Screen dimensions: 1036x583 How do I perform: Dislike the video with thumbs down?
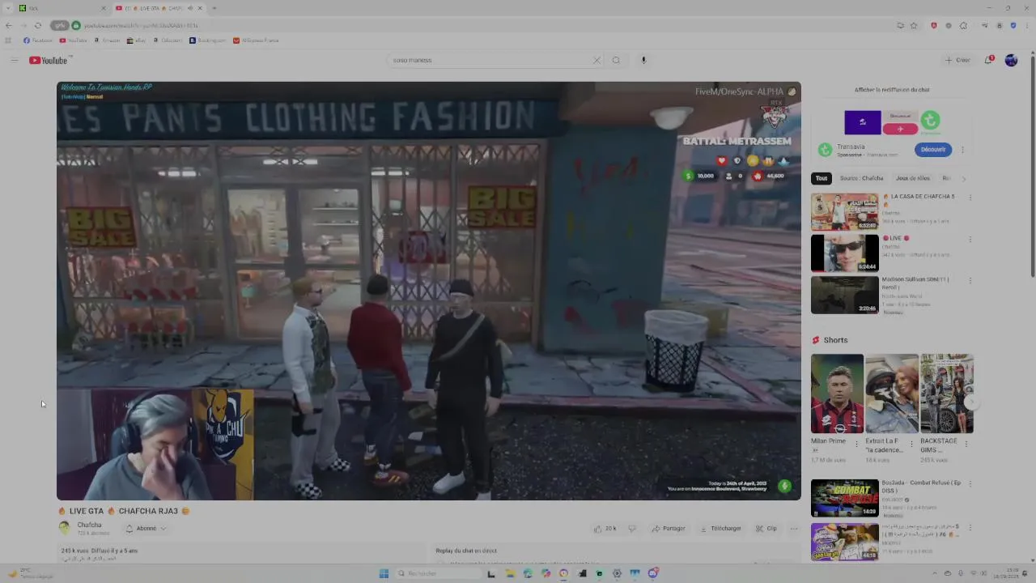632,529
